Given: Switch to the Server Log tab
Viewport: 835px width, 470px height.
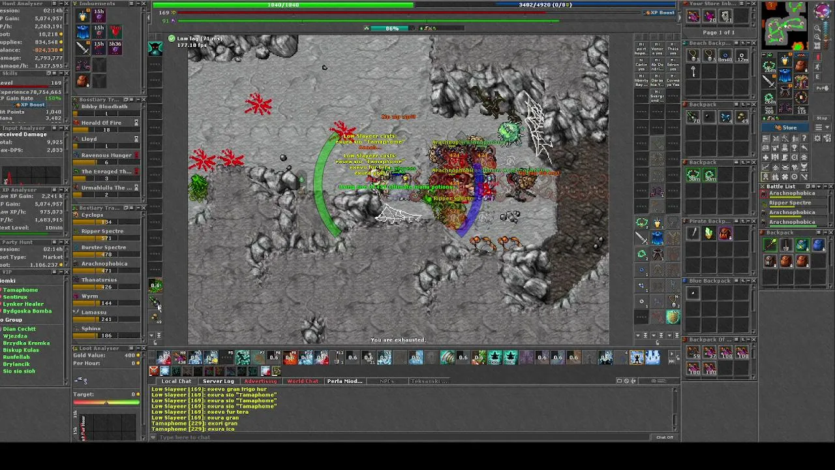Looking at the screenshot, I should tap(219, 381).
